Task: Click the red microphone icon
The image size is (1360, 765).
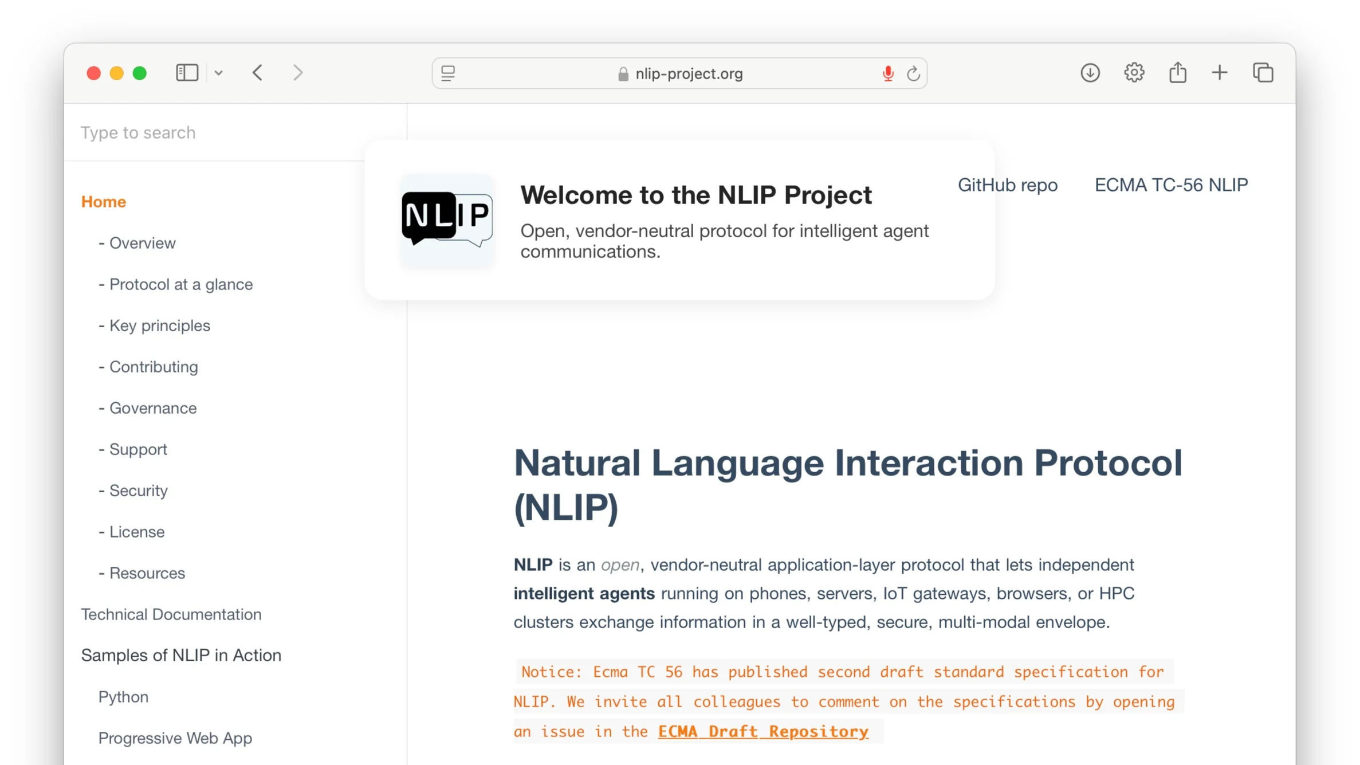Action: pyautogui.click(x=888, y=73)
